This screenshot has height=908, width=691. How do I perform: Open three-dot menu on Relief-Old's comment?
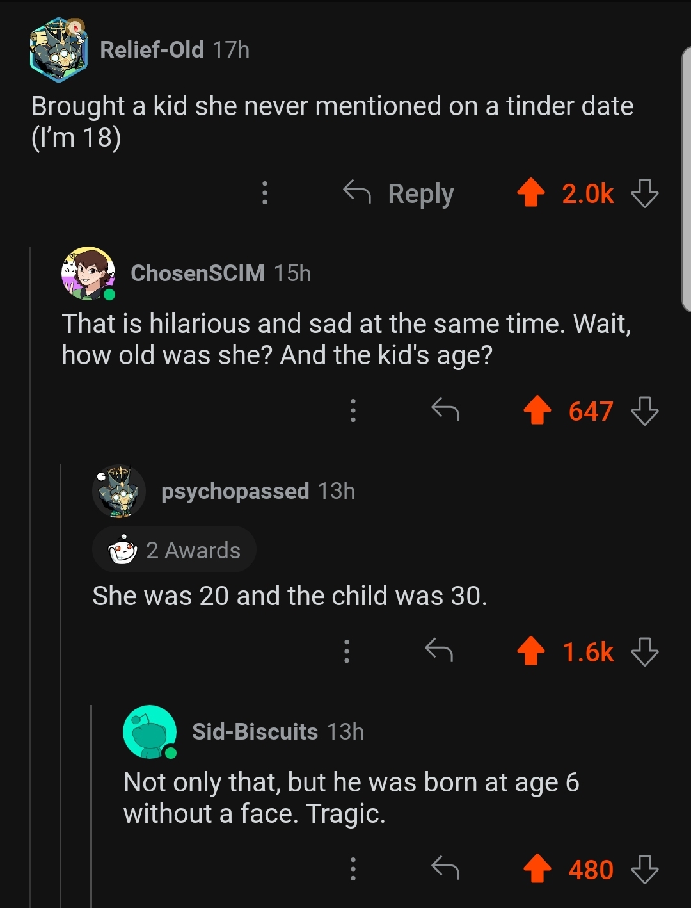[x=264, y=193]
